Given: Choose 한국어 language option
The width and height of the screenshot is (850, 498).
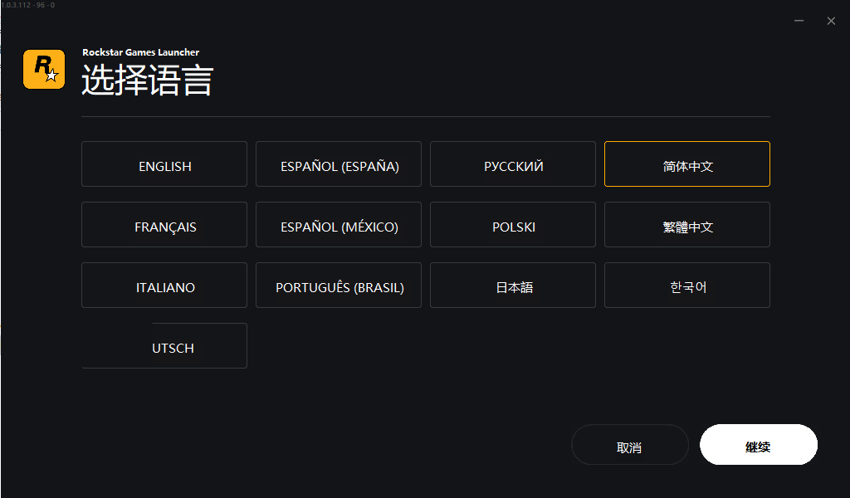Looking at the screenshot, I should [687, 286].
